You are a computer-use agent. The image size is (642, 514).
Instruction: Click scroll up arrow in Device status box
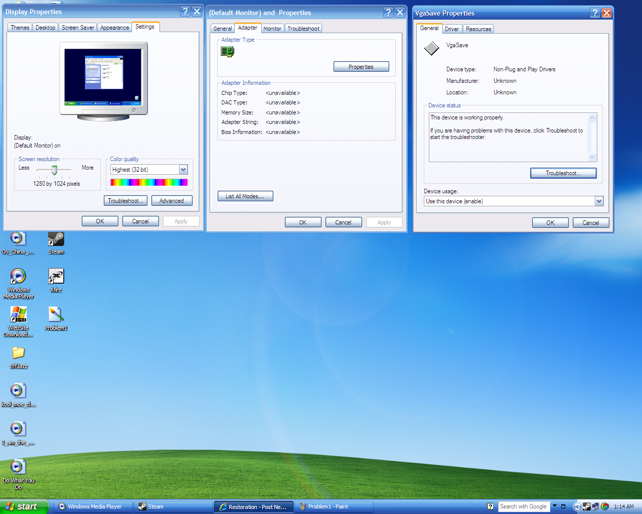(x=592, y=118)
